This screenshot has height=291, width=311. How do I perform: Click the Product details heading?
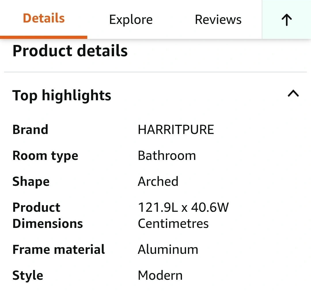[70, 51]
